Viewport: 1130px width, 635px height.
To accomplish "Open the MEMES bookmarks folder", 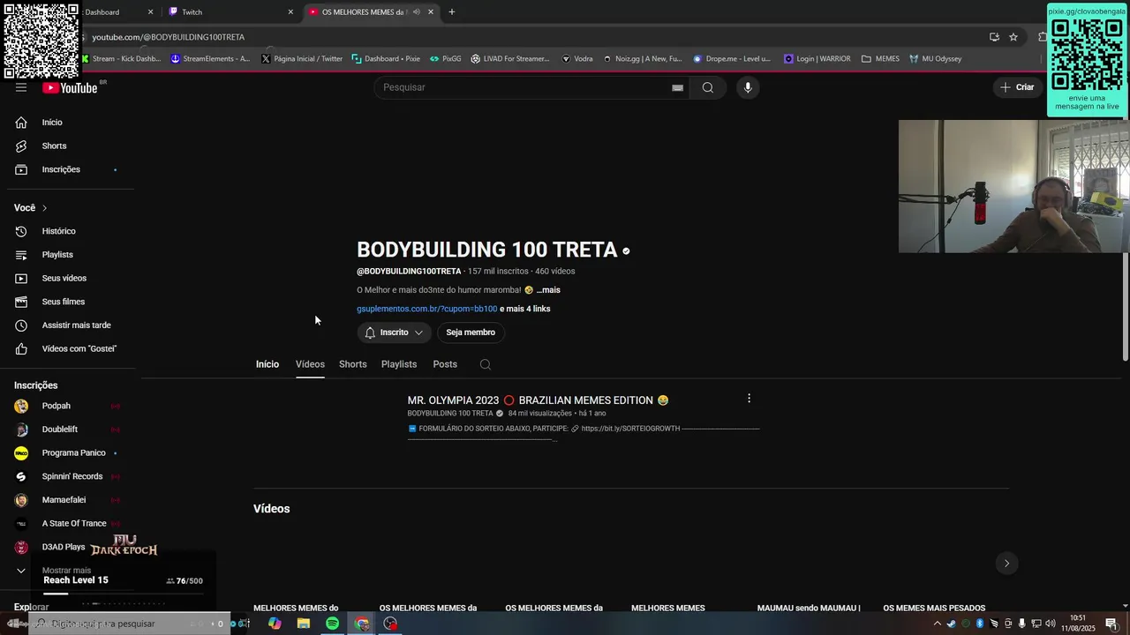I will 880,59.
